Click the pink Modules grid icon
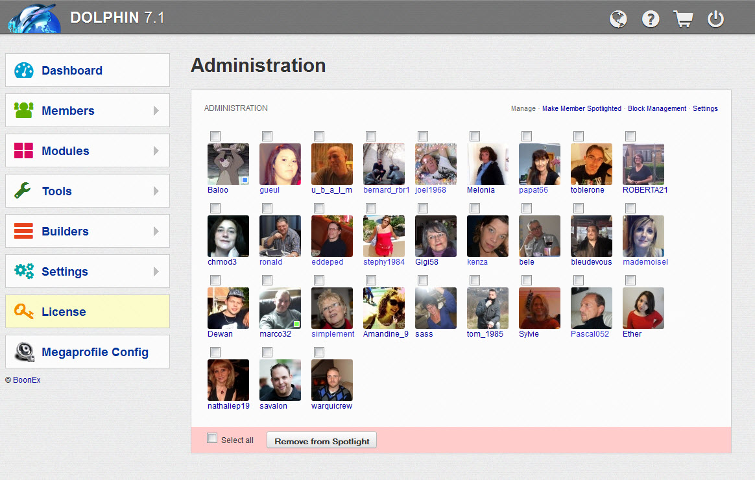The height and width of the screenshot is (480, 755). tap(23, 150)
